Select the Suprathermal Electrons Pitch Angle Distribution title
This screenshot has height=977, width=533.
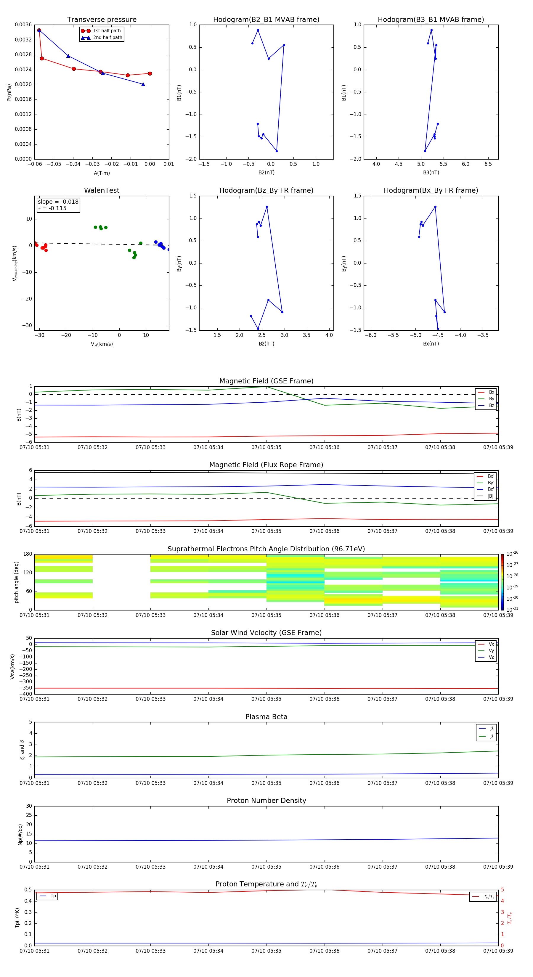(x=266, y=549)
